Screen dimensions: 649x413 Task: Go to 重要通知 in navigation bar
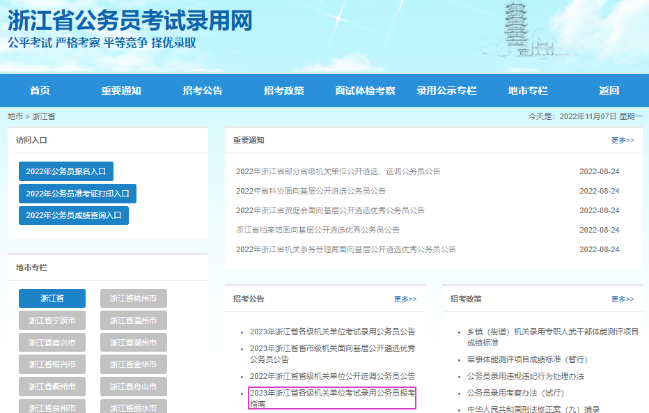coord(121,91)
